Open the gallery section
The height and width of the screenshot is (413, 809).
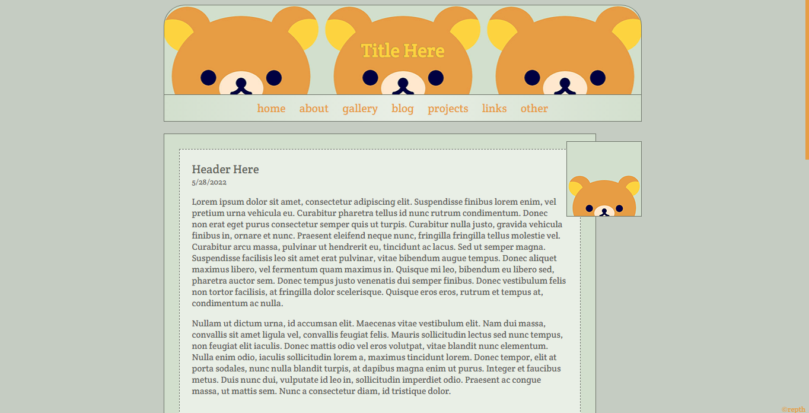pos(360,109)
